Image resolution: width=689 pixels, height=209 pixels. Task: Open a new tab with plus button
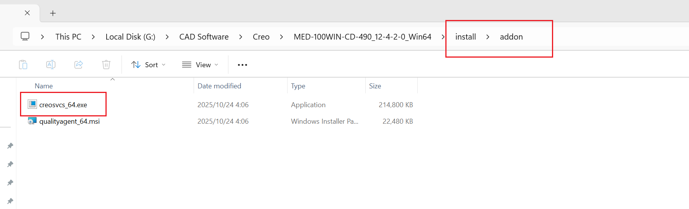[53, 13]
